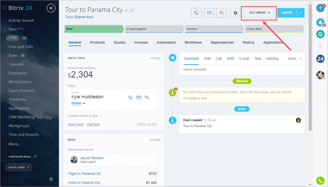Open the Dependencies tab

222,43
